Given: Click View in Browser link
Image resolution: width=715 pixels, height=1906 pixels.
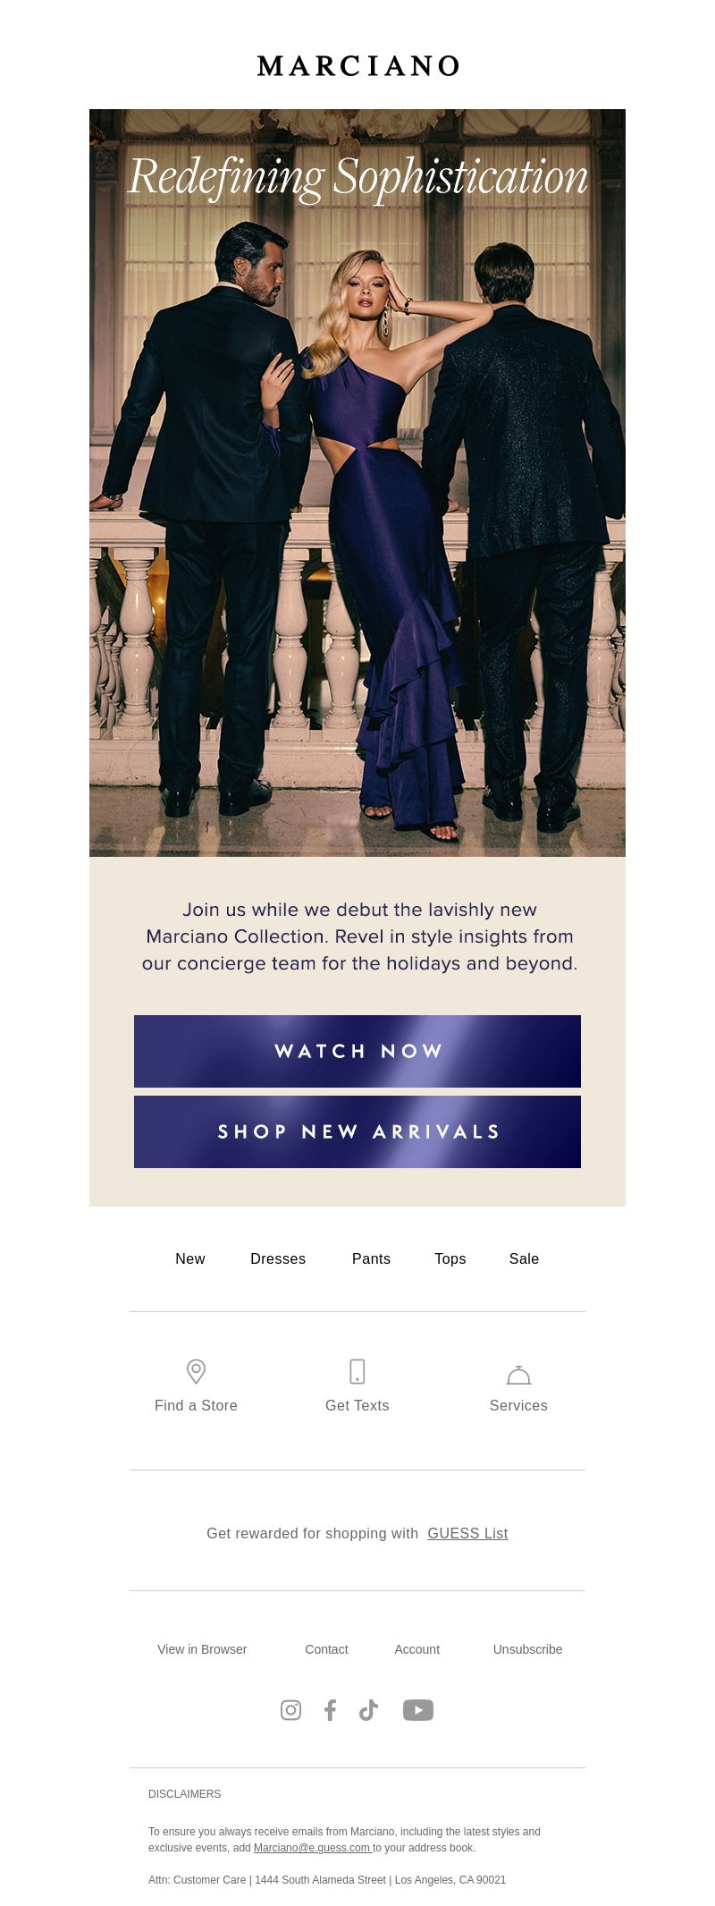Looking at the screenshot, I should click(x=202, y=1649).
